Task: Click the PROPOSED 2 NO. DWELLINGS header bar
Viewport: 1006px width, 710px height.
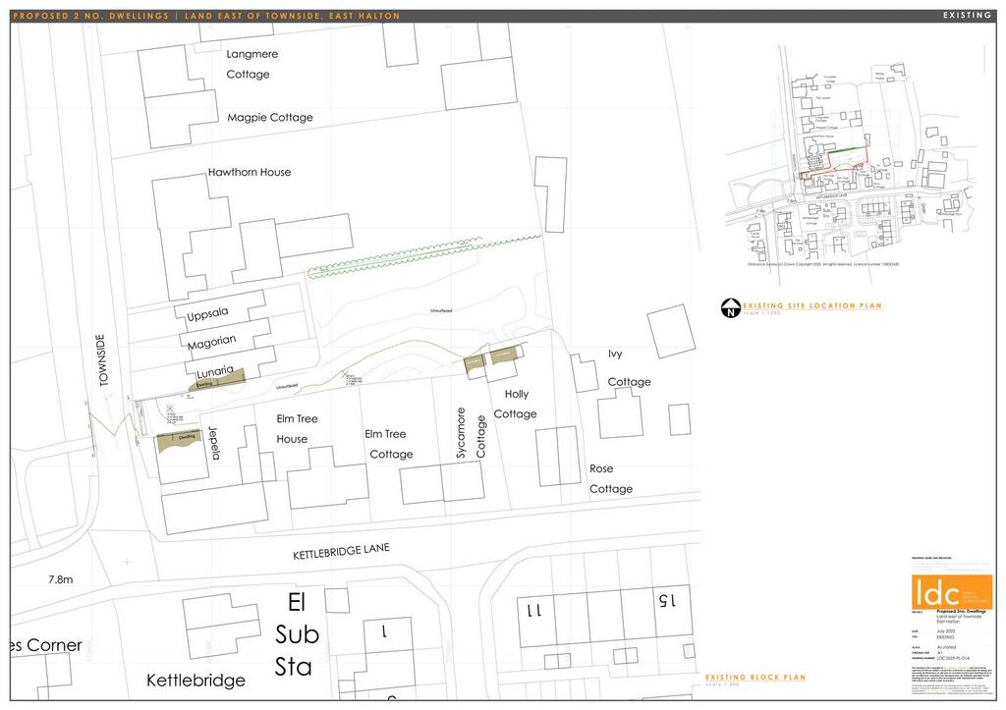Action: 196,15
